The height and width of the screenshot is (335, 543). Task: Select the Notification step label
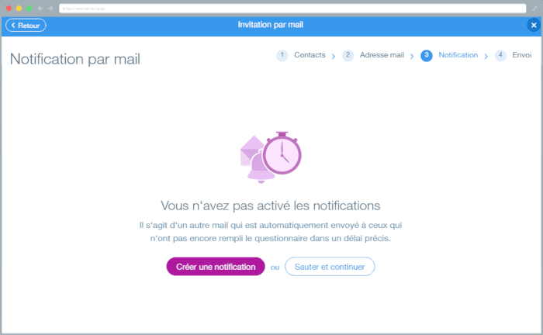458,55
